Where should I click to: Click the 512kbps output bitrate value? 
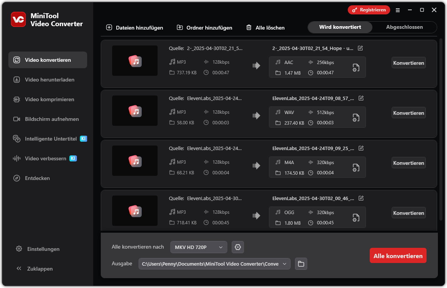[325, 112]
